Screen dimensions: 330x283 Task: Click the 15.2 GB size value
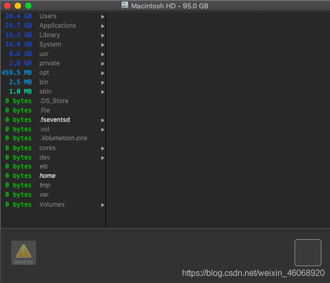pos(18,35)
